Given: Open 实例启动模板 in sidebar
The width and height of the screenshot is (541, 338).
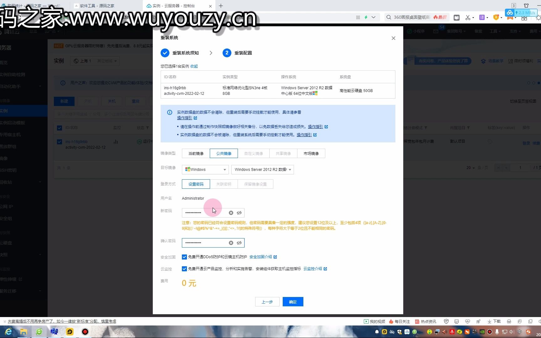Looking at the screenshot, I should tap(13, 123).
